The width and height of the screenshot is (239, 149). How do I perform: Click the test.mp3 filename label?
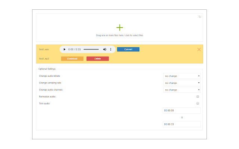[x=44, y=58]
